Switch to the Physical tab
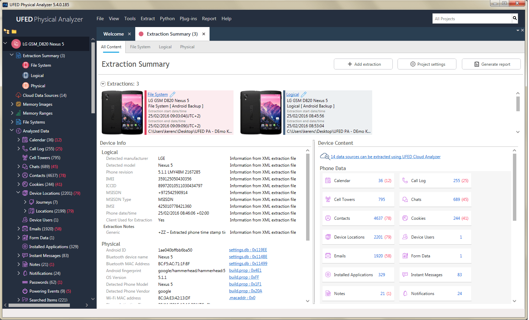The image size is (529, 320). tap(187, 47)
